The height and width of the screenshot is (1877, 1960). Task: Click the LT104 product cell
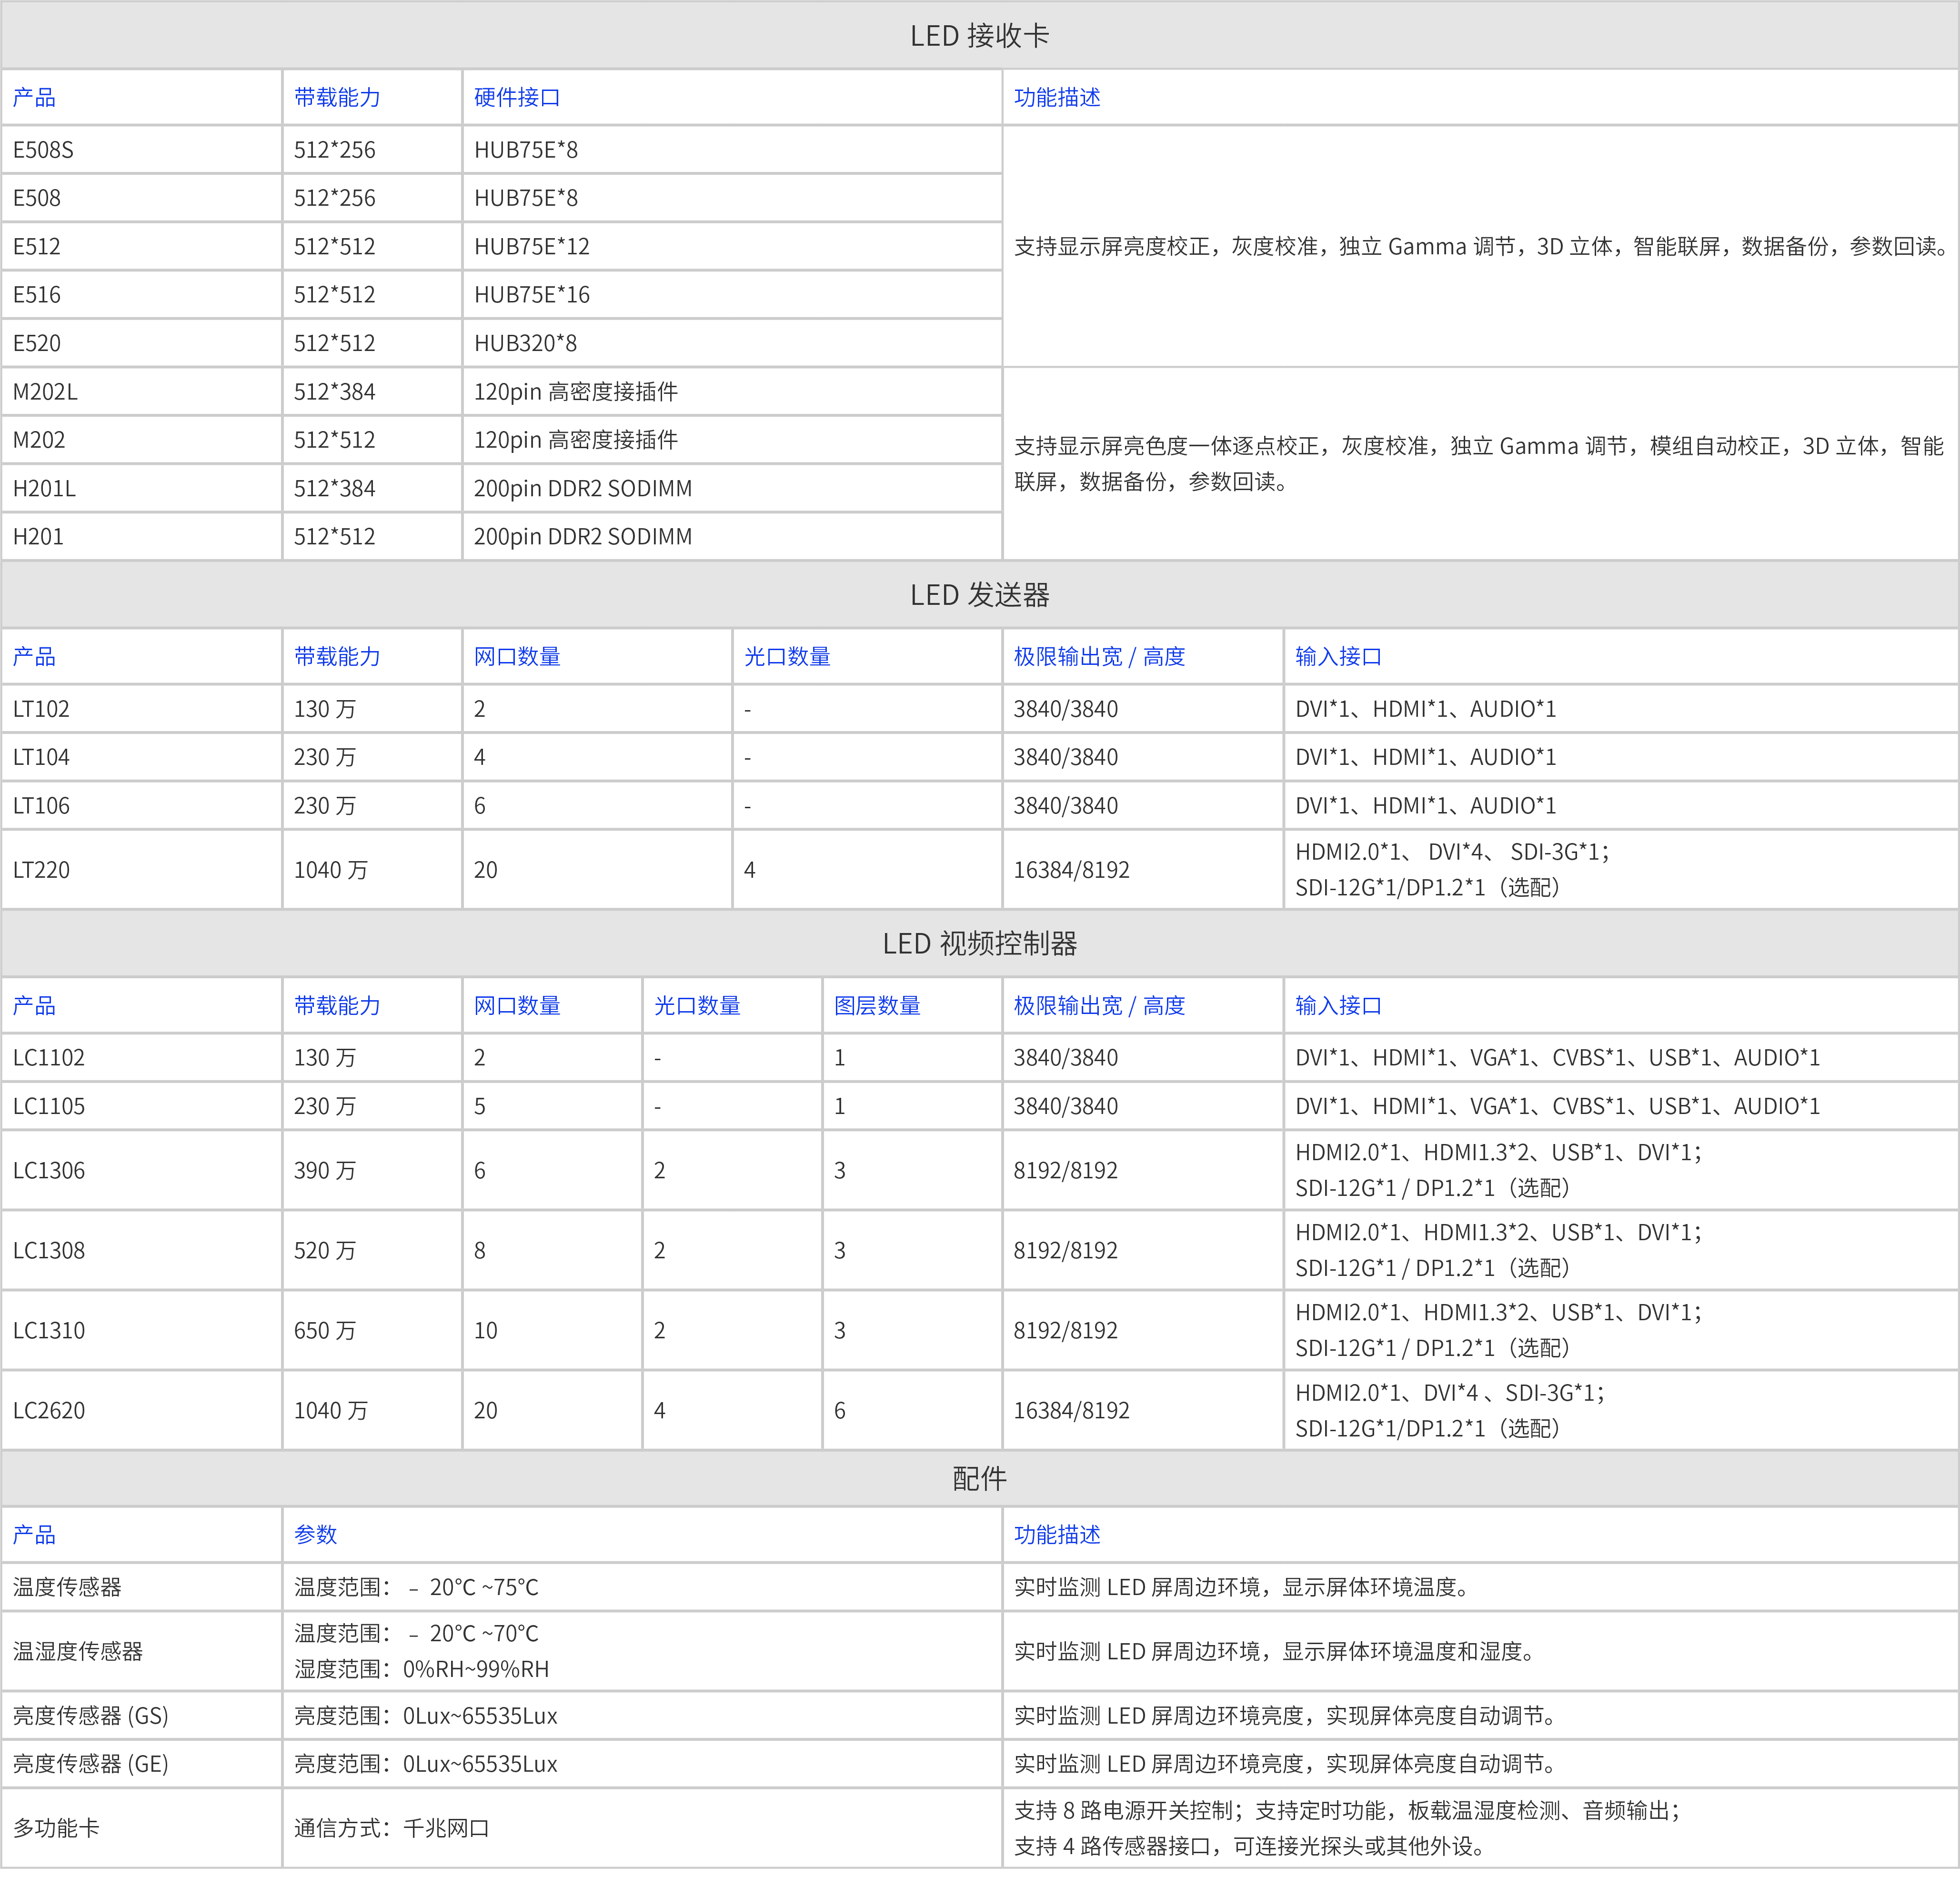pos(142,757)
